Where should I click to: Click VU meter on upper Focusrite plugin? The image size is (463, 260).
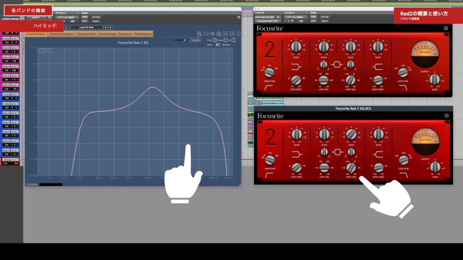click(x=425, y=54)
